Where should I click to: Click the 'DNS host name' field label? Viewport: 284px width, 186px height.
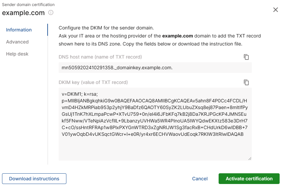[100, 57]
